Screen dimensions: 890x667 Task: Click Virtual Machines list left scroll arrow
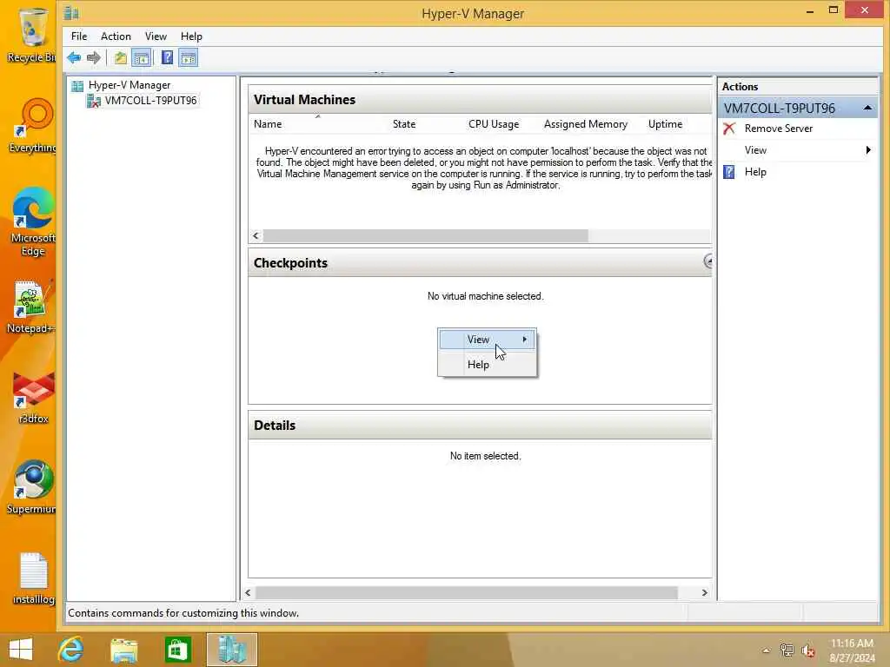click(x=256, y=235)
